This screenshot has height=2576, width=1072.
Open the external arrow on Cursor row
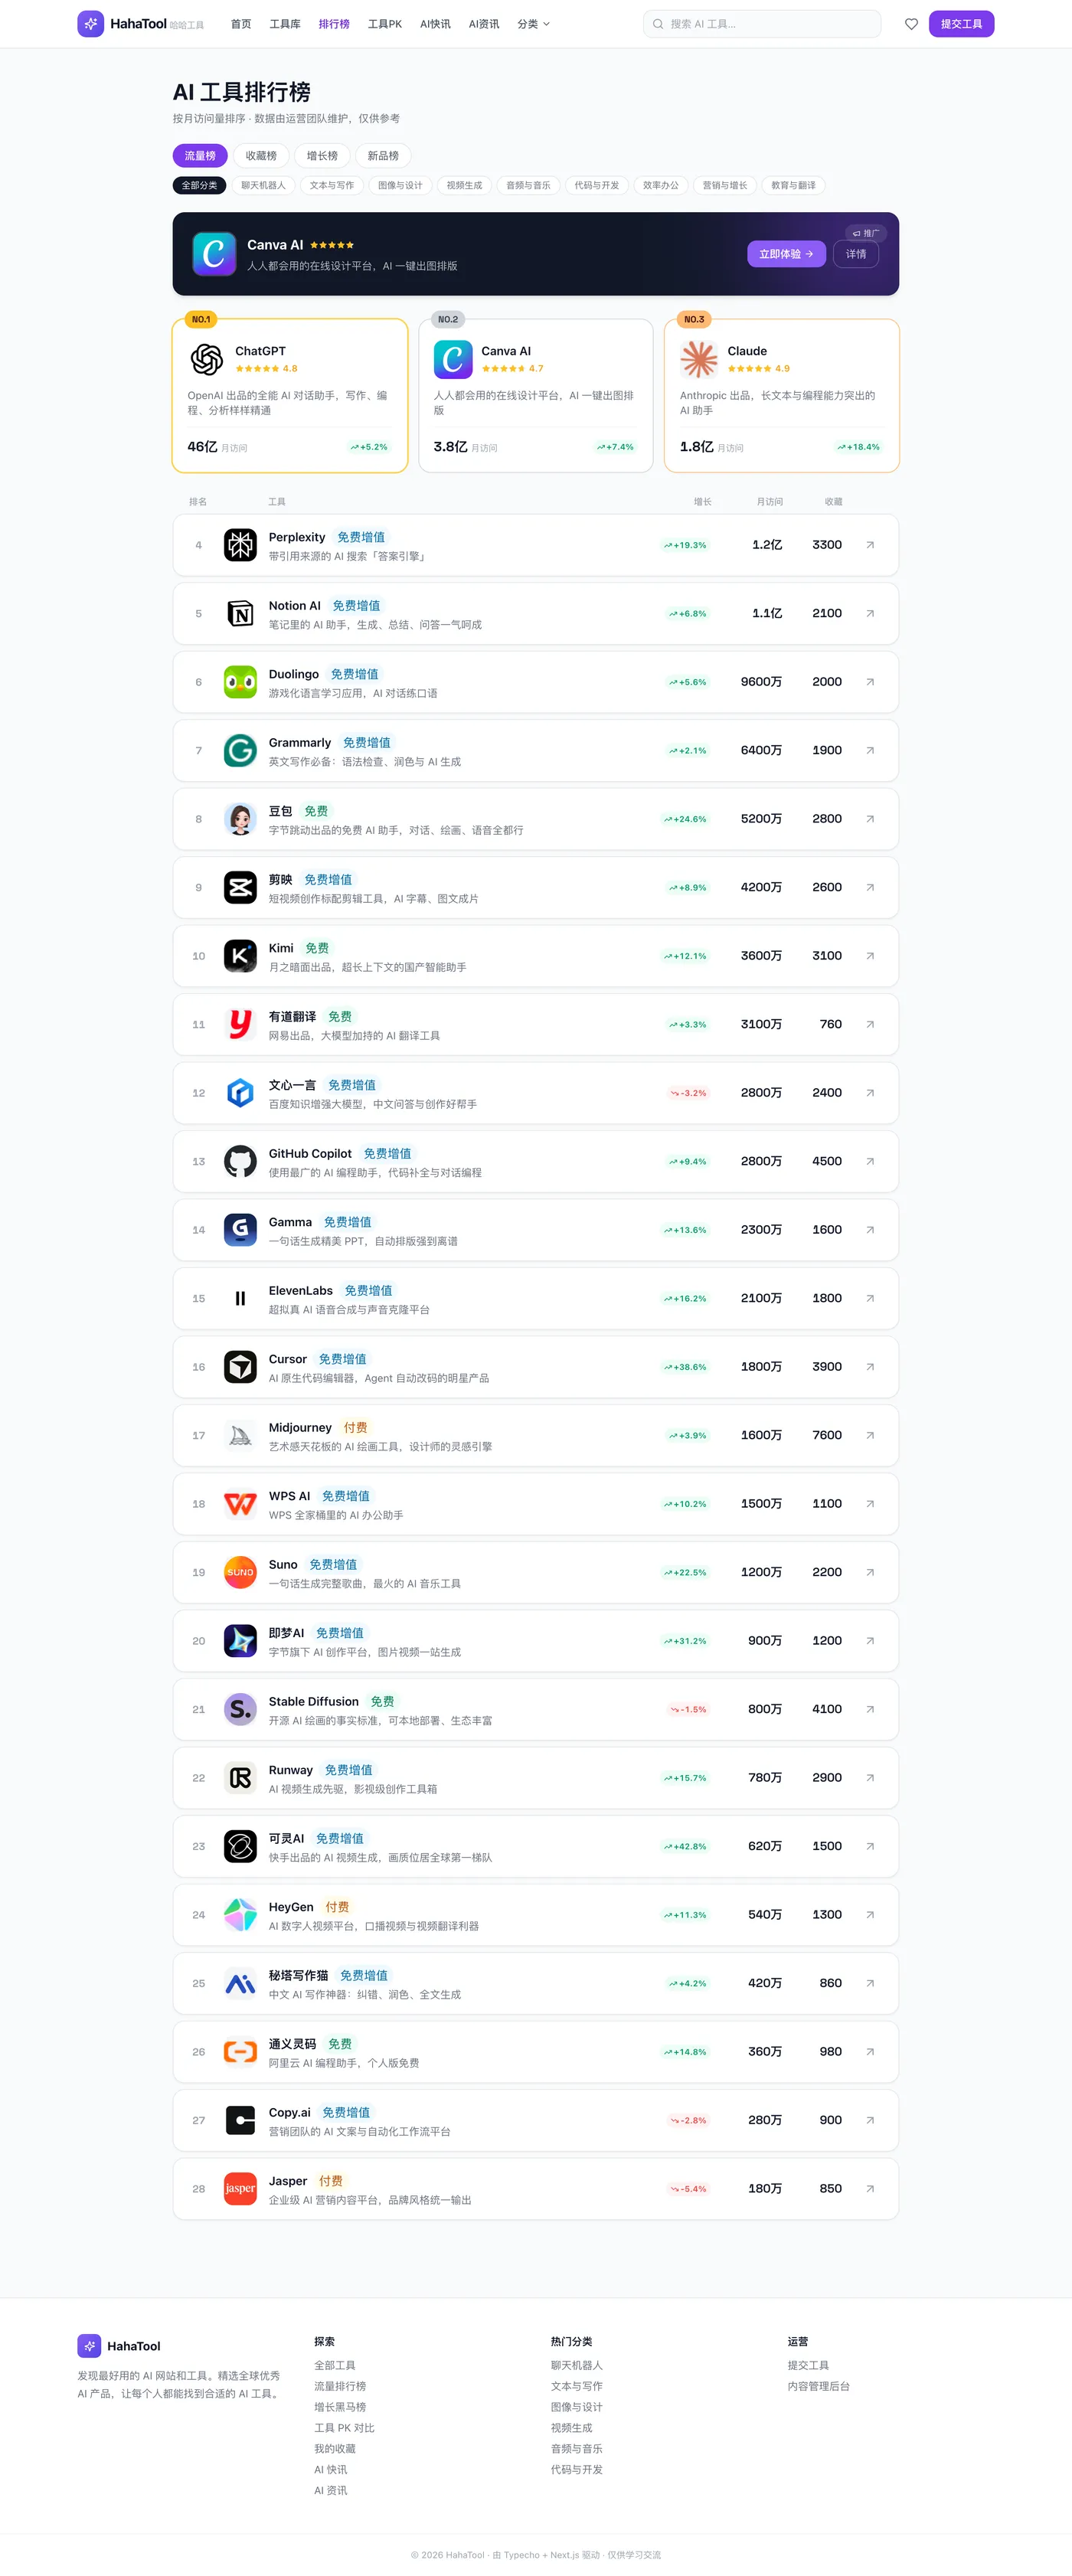870,1367
